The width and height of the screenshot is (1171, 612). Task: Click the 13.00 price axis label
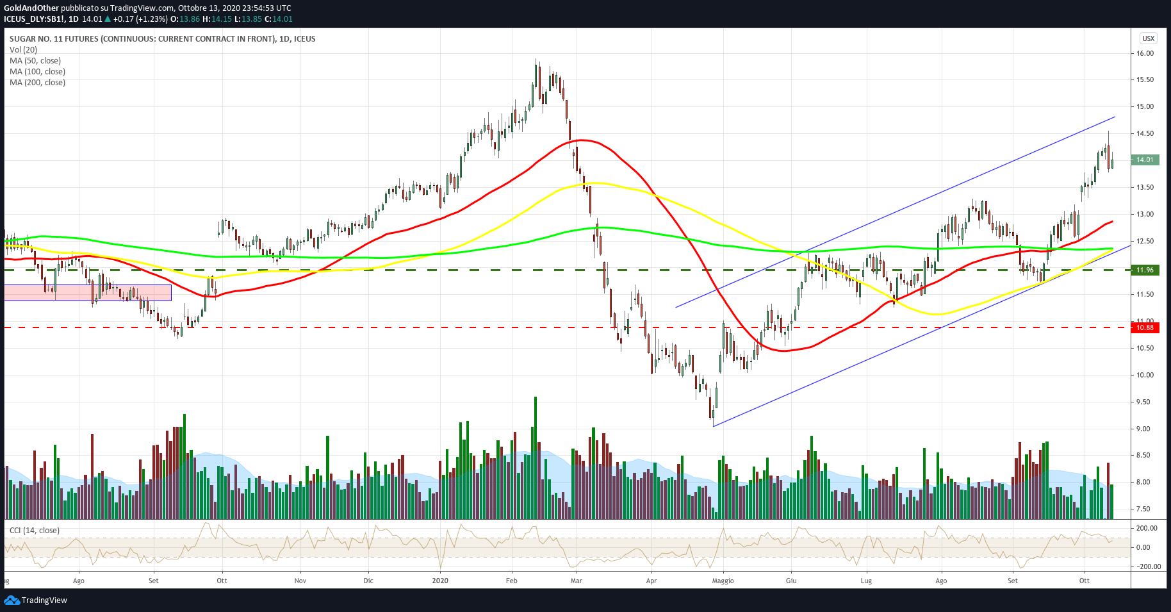click(1145, 214)
